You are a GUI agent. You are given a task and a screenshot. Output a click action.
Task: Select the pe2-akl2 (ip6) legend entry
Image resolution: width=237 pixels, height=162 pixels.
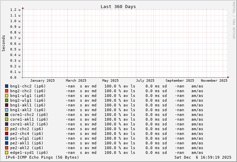click(x=27, y=148)
